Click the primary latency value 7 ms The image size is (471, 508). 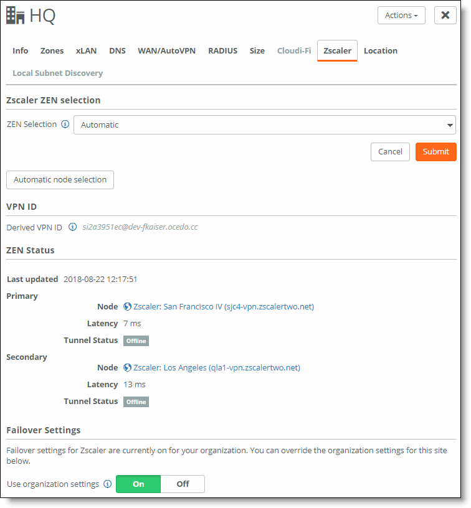pos(132,323)
